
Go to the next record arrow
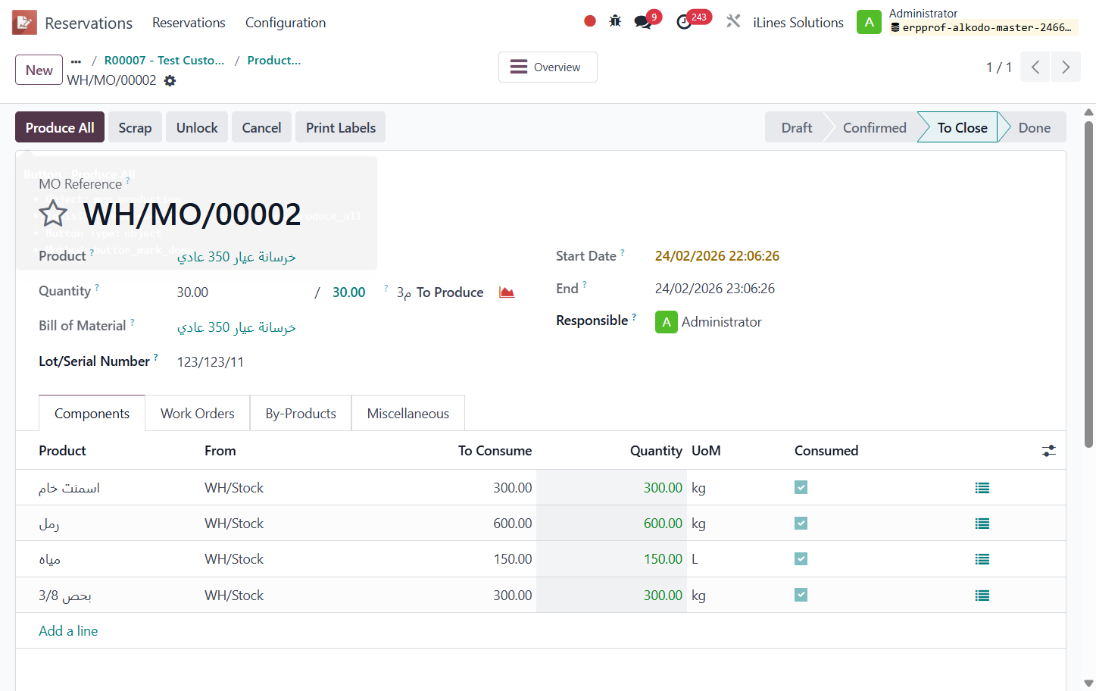1066,67
